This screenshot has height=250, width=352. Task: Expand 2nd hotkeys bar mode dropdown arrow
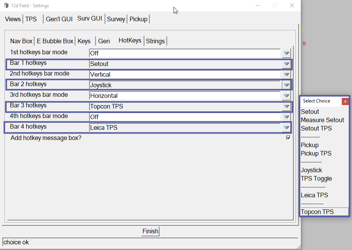286,74
